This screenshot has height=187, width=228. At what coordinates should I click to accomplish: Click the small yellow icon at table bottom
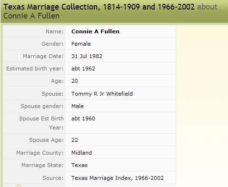coord(19,186)
